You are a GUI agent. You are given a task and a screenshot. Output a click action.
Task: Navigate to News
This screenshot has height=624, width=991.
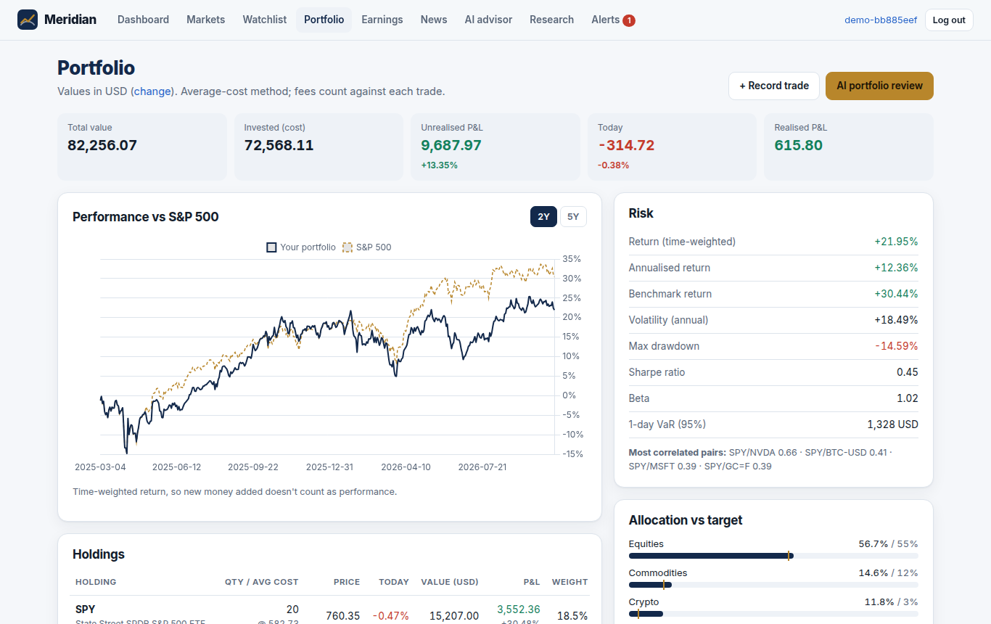tap(434, 20)
